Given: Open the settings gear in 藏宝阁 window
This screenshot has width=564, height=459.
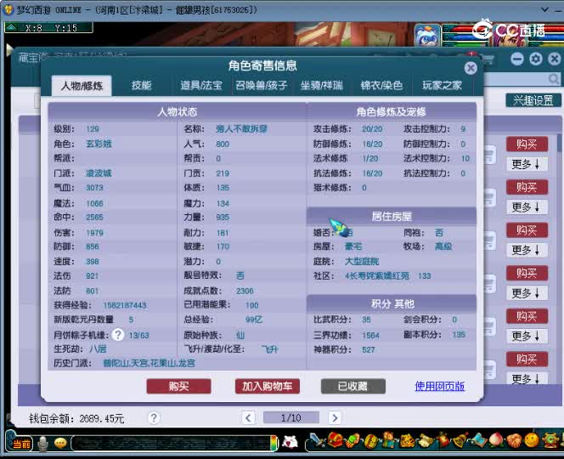Looking at the screenshot, I should coord(536,59).
